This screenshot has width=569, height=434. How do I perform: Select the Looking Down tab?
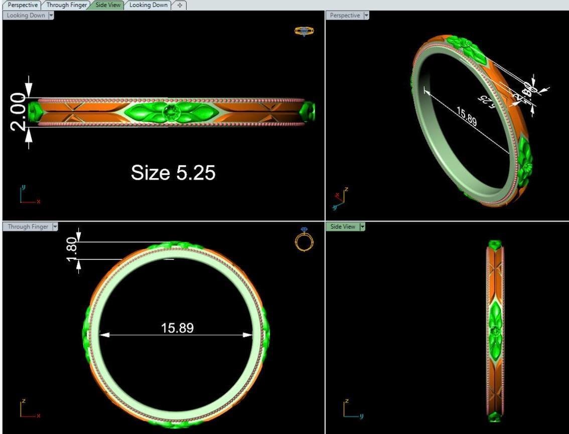[148, 5]
